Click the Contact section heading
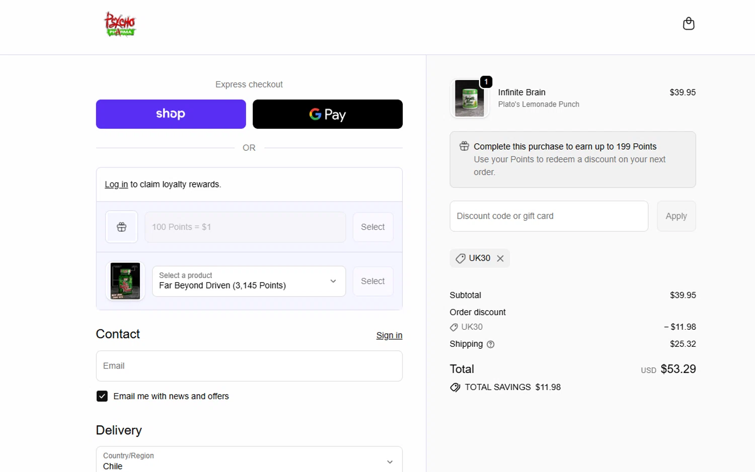This screenshot has width=755, height=472. (118, 334)
